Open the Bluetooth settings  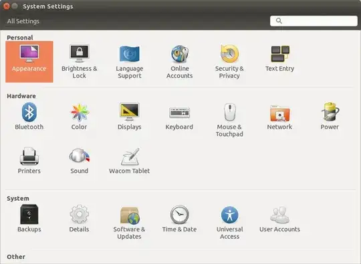tap(29, 117)
